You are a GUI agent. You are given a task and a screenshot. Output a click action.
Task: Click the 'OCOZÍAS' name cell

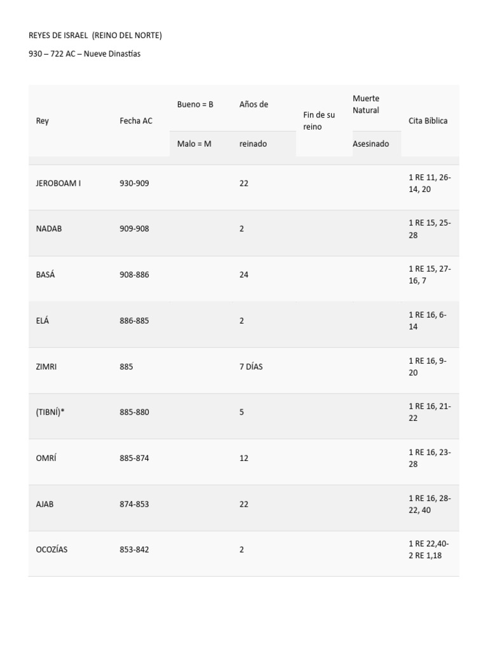[51, 549]
